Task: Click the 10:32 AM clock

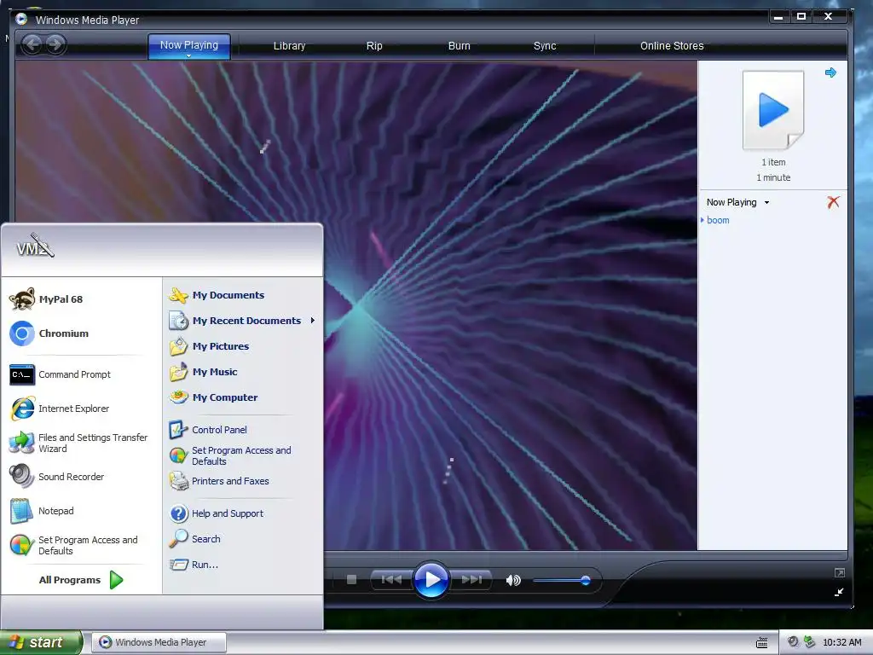Action: click(x=841, y=642)
